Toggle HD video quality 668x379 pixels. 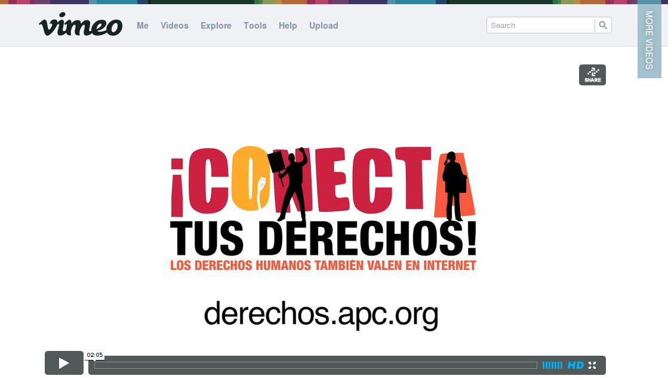click(x=575, y=365)
